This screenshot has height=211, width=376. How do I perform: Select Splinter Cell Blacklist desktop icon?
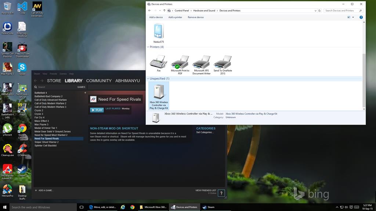click(x=7, y=50)
